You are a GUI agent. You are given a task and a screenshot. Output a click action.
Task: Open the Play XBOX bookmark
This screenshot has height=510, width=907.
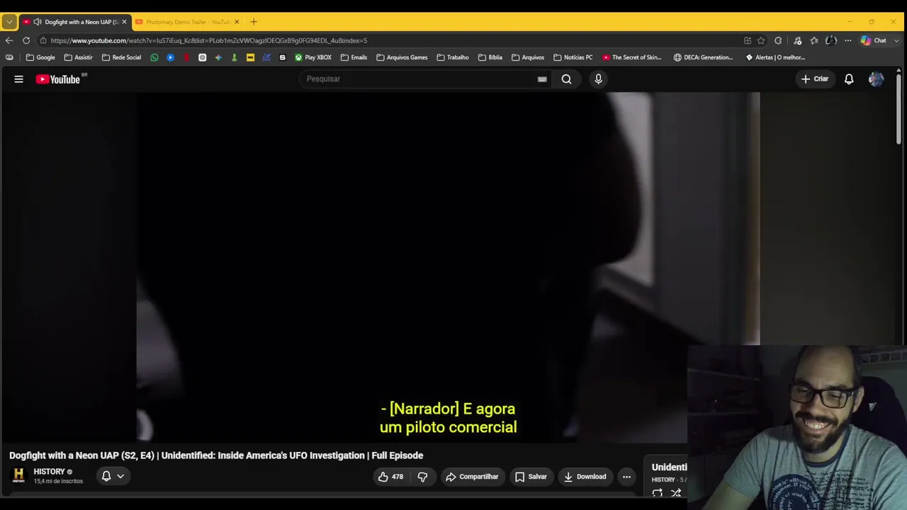(313, 57)
